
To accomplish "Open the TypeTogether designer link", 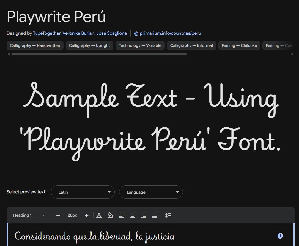I will tap(46, 33).
